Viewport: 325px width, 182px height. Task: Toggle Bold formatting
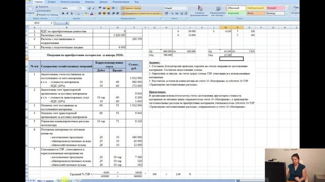(x=63, y=14)
